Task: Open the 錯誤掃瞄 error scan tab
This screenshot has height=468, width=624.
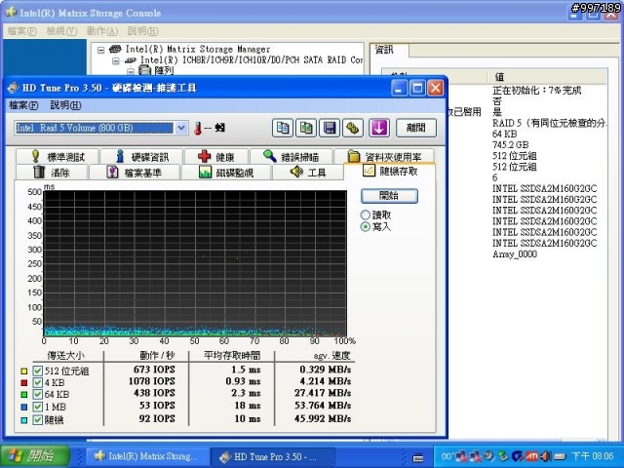Action: pos(291,156)
